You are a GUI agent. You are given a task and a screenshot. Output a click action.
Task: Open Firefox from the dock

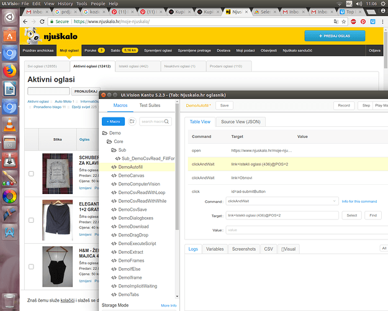click(x=9, y=71)
